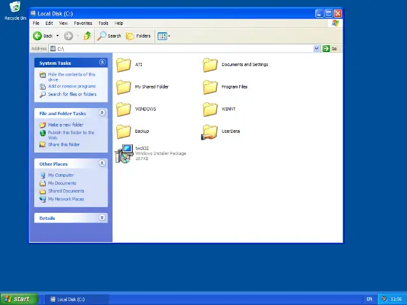Select the Backup folder icon

tap(123, 132)
